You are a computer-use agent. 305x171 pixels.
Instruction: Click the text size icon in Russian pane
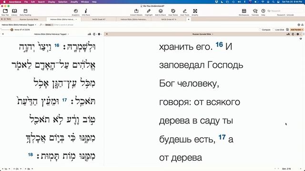tap(288, 34)
